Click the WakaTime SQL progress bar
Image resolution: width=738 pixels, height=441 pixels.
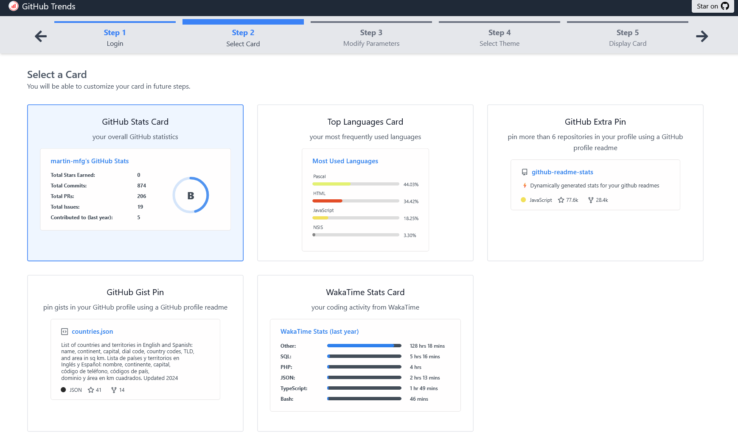click(x=364, y=357)
